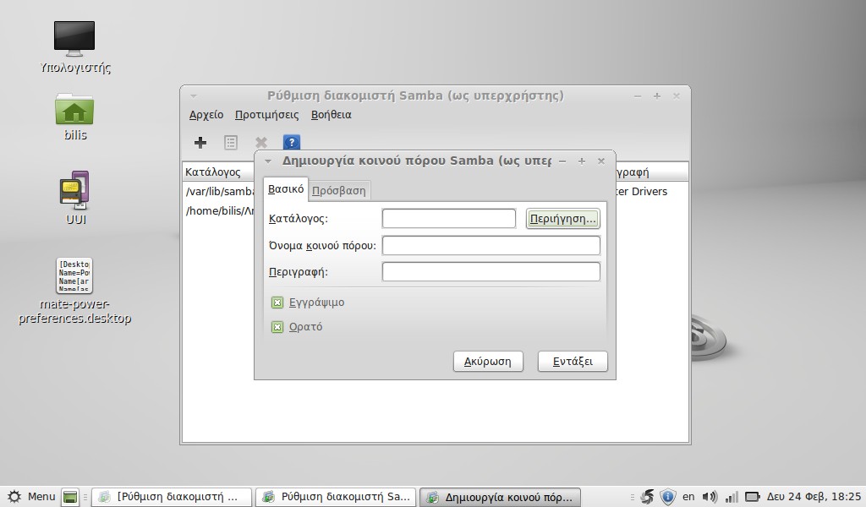Select the UUI desktop icon
This screenshot has height=507, width=866.
(74, 190)
